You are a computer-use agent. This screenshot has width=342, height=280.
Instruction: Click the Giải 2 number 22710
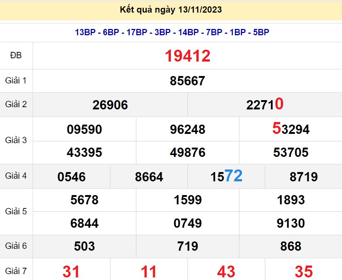(265, 105)
